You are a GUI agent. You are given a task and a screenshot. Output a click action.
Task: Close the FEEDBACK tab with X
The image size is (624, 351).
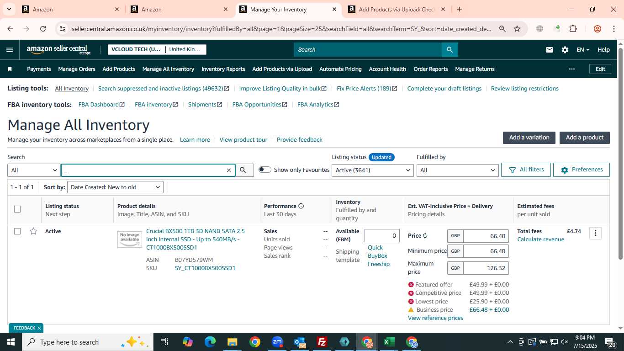pos(39,328)
